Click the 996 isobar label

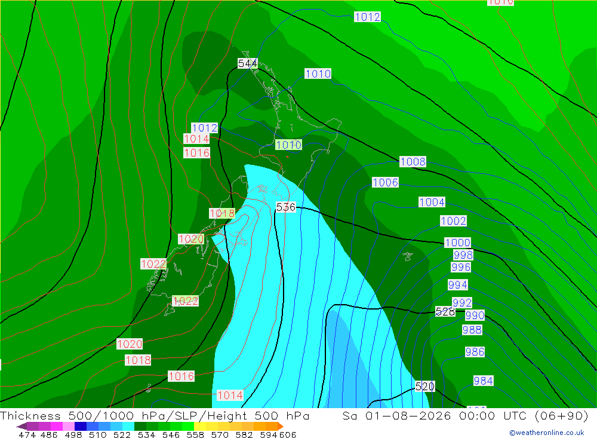pos(461,267)
